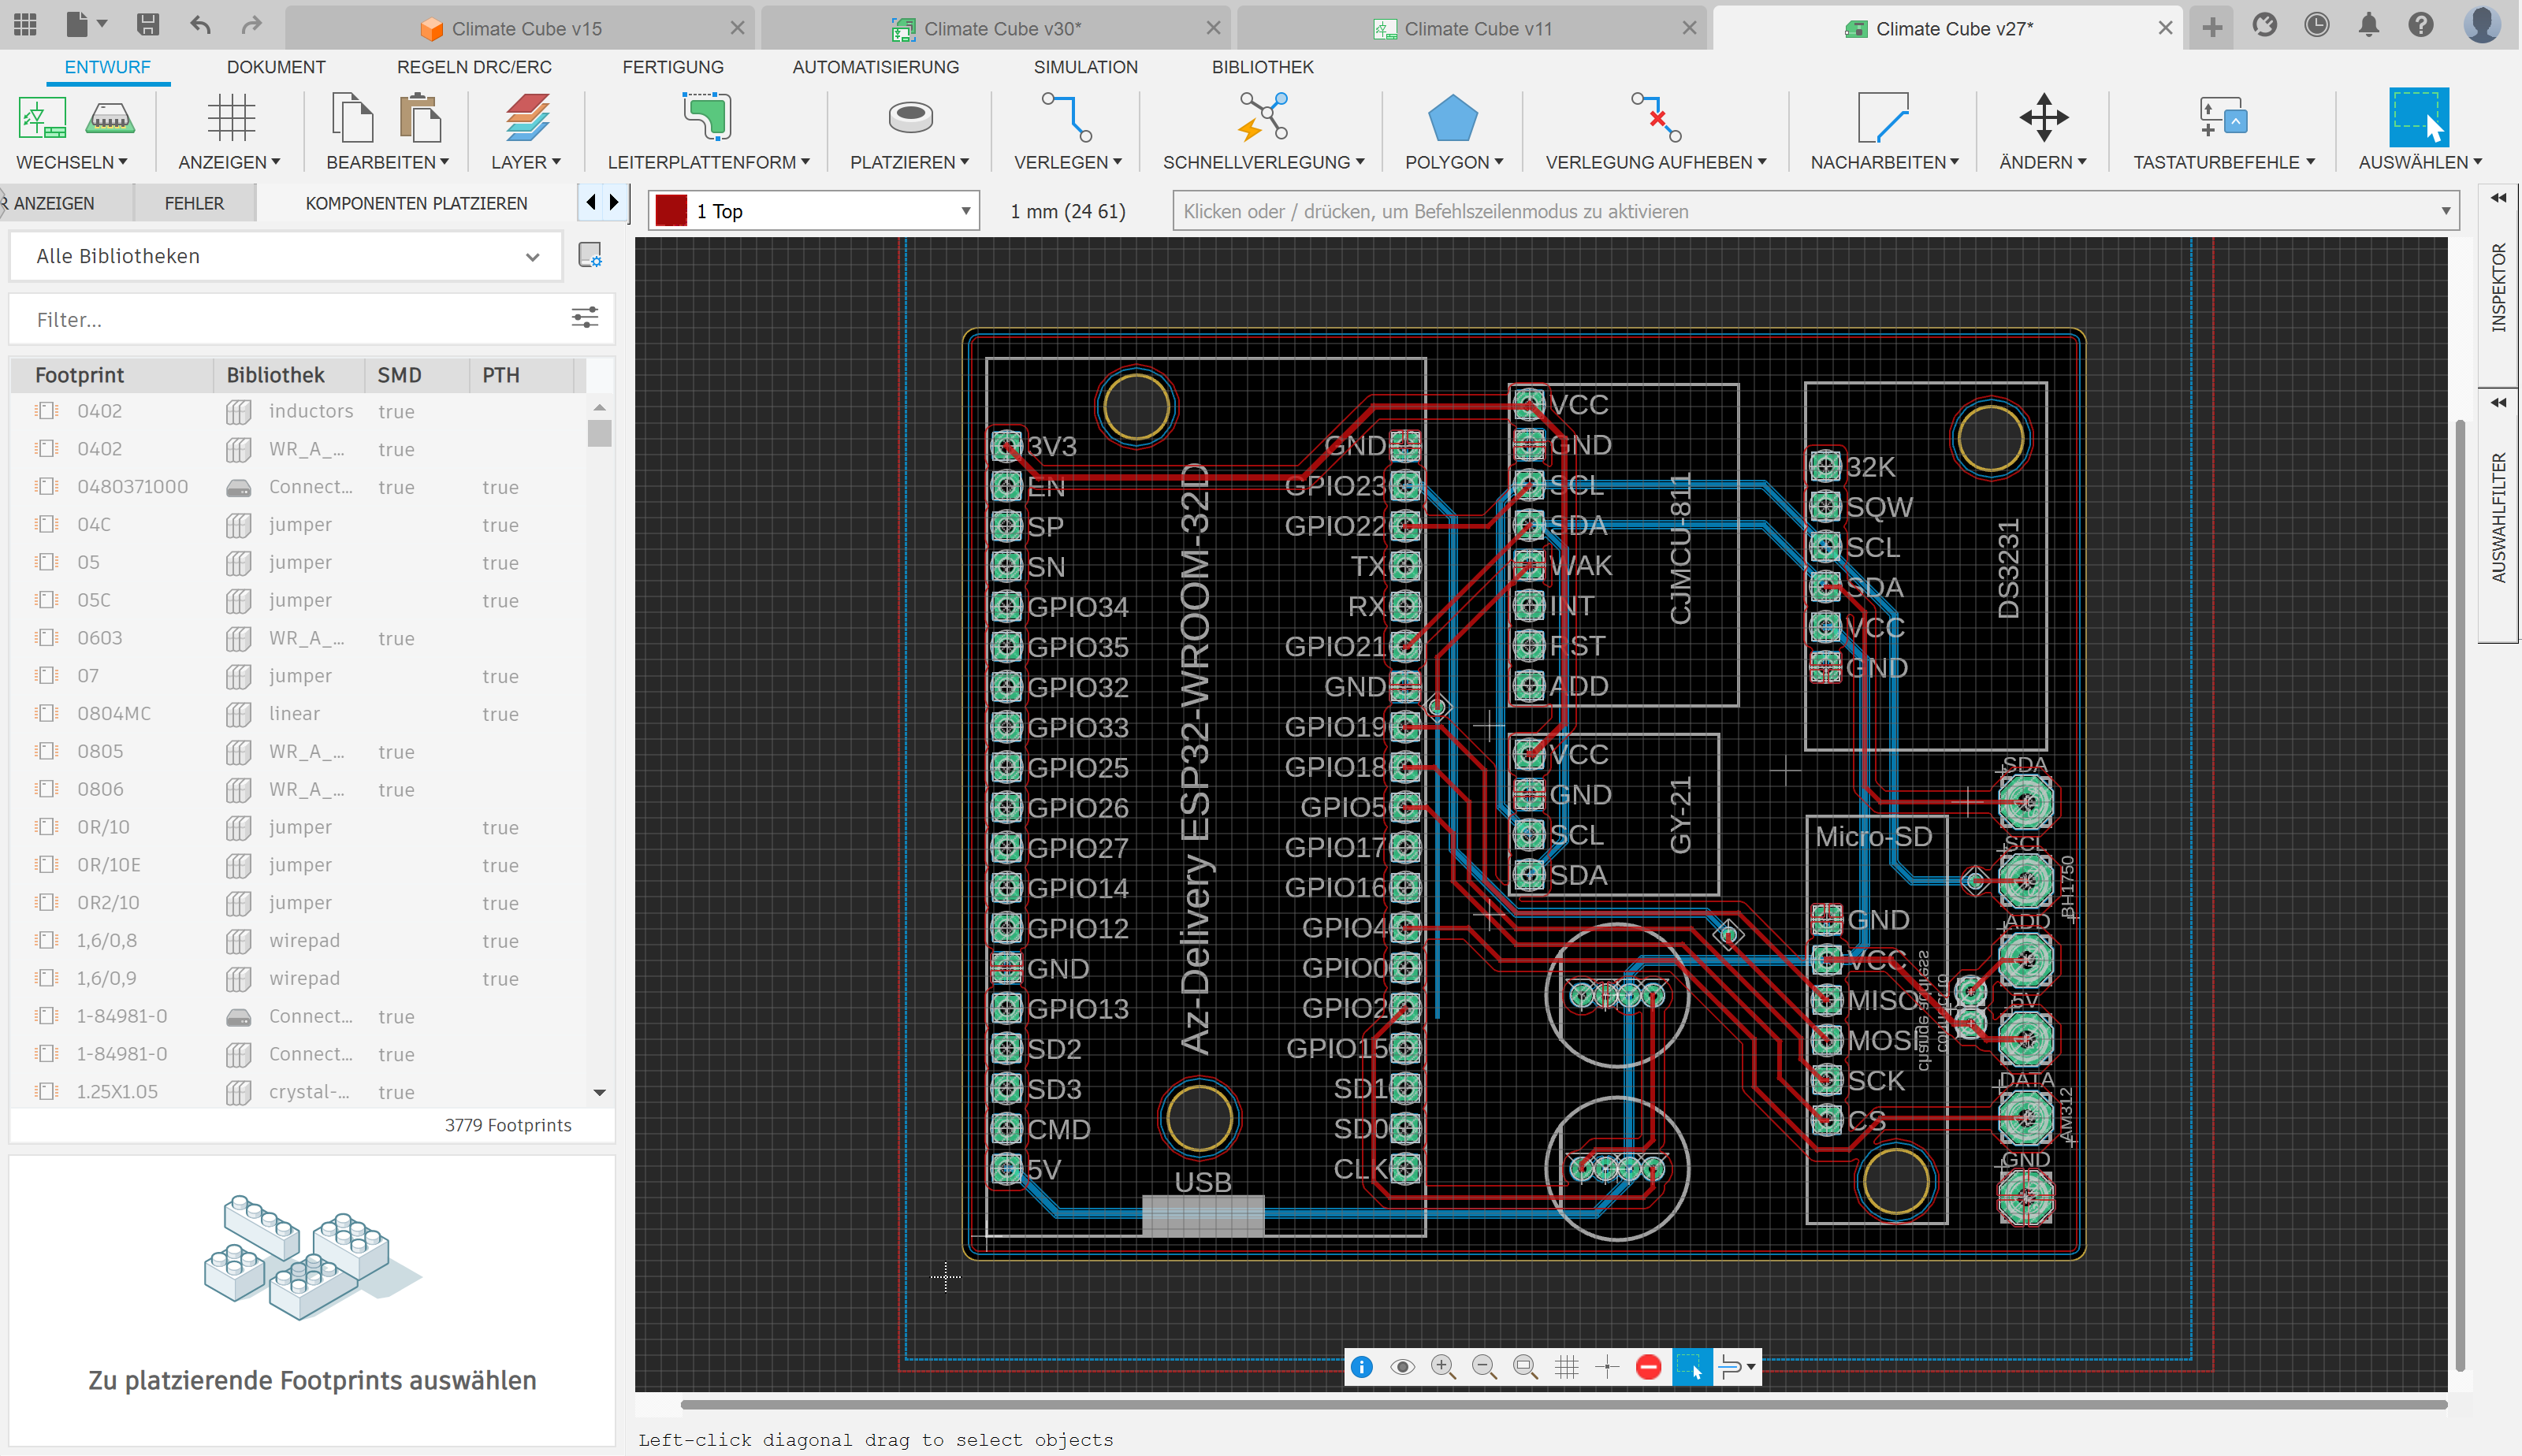Image resolution: width=2522 pixels, height=1456 pixels.
Task: Open the Alle Bibliotheken dropdown
Action: coord(286,256)
